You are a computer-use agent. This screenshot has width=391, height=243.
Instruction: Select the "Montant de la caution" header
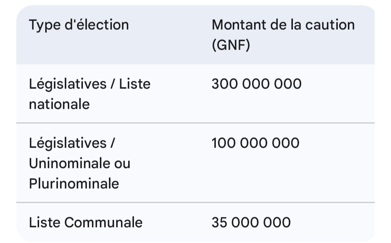pos(283,25)
